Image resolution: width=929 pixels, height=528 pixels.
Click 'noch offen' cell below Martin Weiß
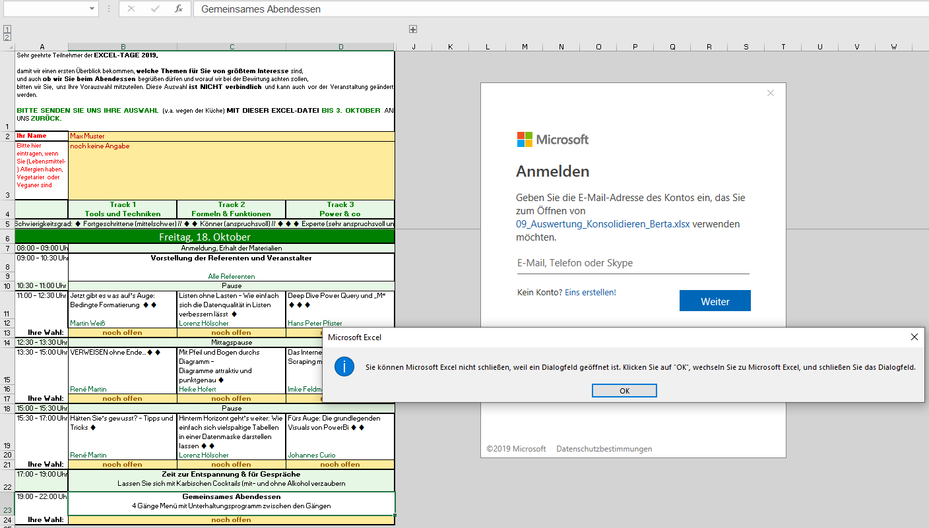tap(123, 333)
